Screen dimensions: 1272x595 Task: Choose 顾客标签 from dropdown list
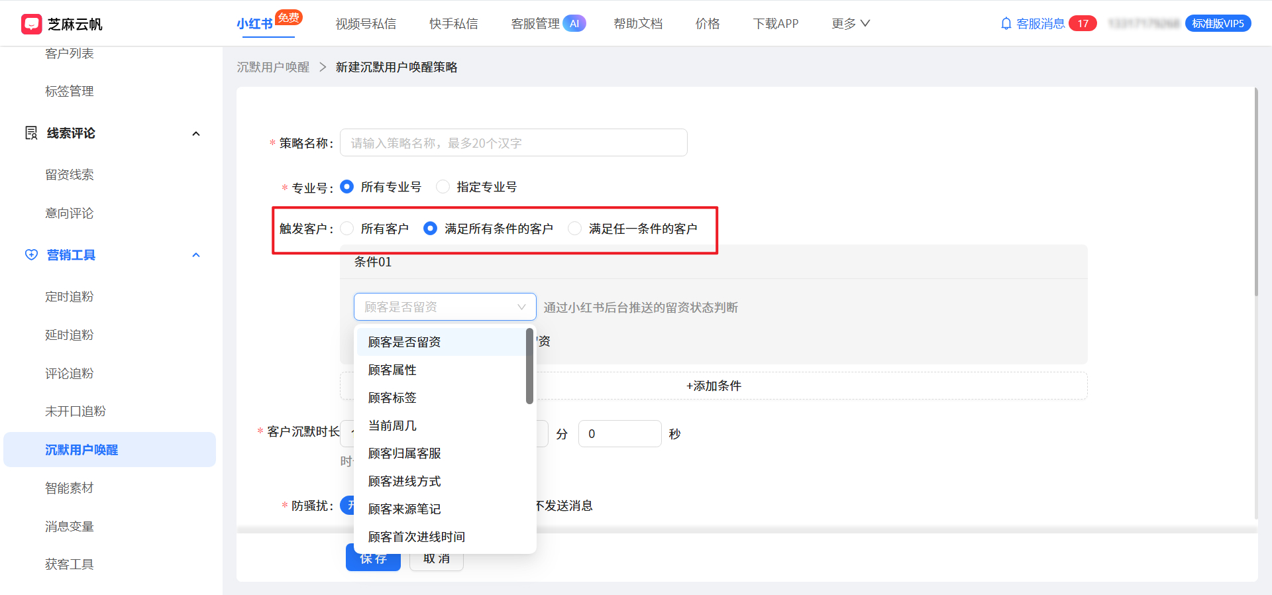[x=441, y=398]
